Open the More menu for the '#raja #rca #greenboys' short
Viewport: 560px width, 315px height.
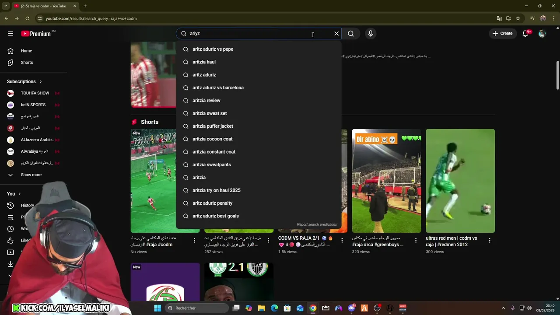coord(416,240)
